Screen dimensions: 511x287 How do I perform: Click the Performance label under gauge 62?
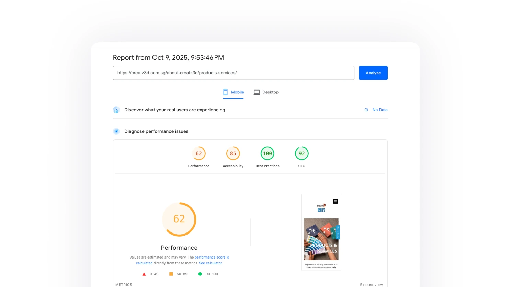click(198, 166)
